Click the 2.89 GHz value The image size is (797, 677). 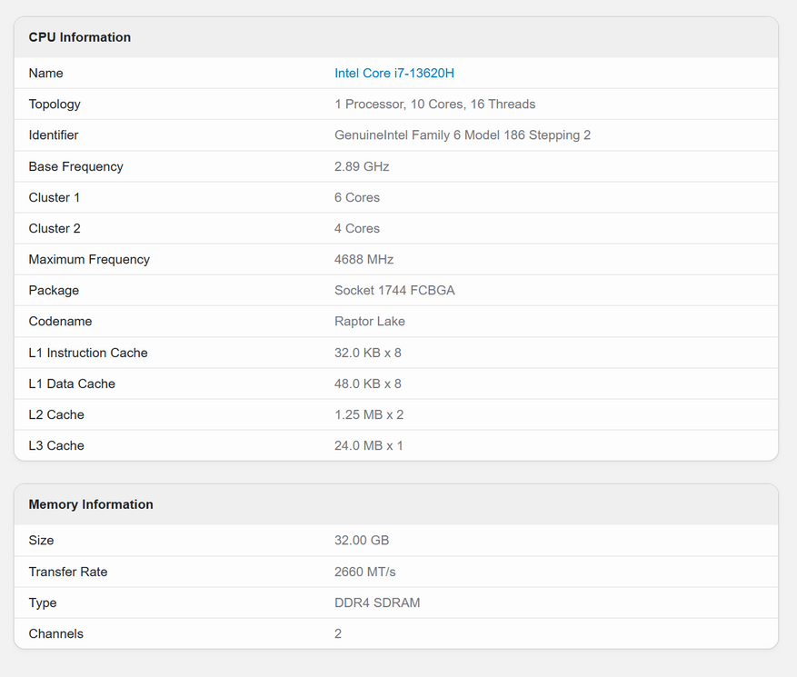coord(362,166)
